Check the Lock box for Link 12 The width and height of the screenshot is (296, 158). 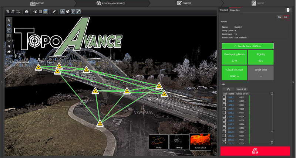click(224, 135)
